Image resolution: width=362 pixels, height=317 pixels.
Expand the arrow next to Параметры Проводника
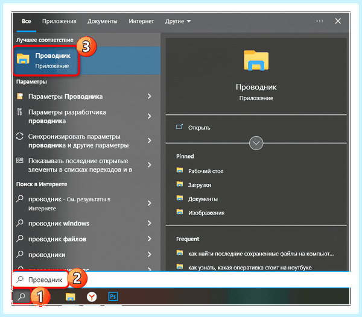click(x=150, y=96)
